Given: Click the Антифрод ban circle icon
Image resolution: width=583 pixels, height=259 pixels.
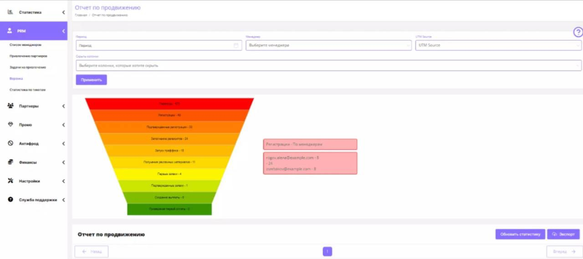Looking at the screenshot, I should [x=10, y=143].
